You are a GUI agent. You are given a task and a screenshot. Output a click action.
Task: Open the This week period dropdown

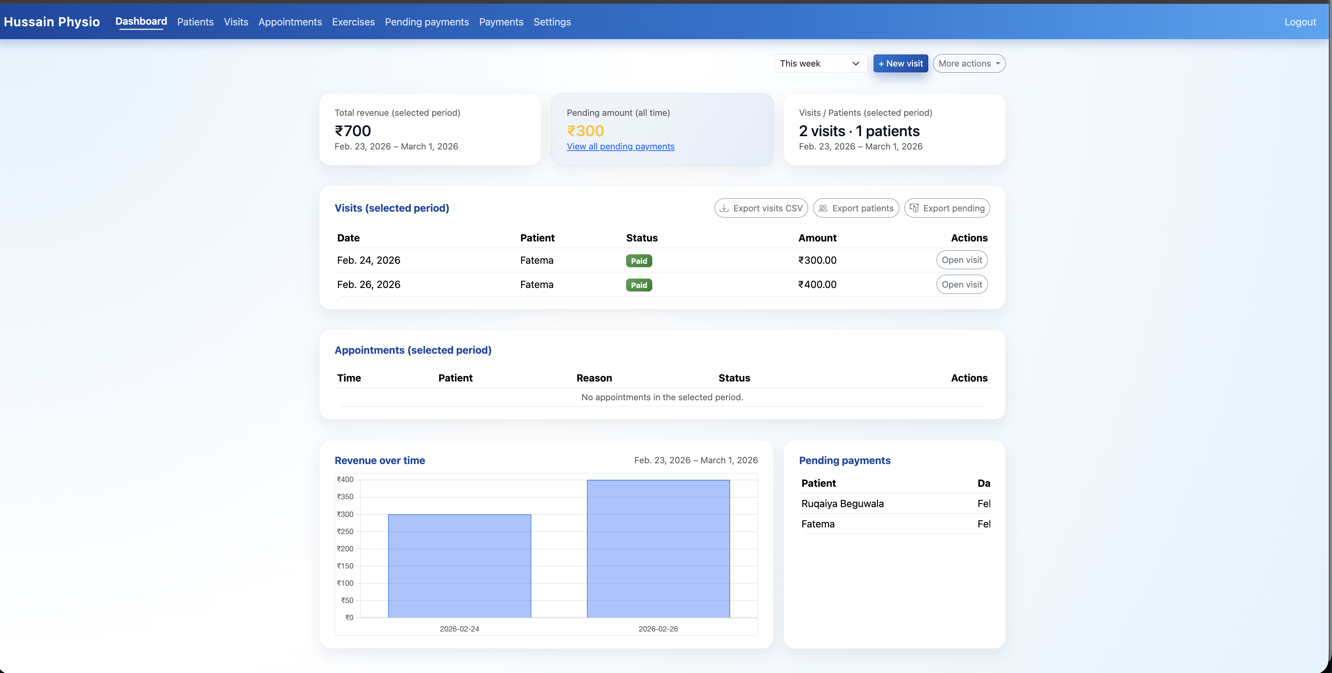click(819, 63)
